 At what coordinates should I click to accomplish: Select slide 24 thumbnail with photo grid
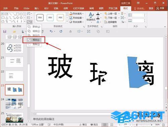(14, 104)
